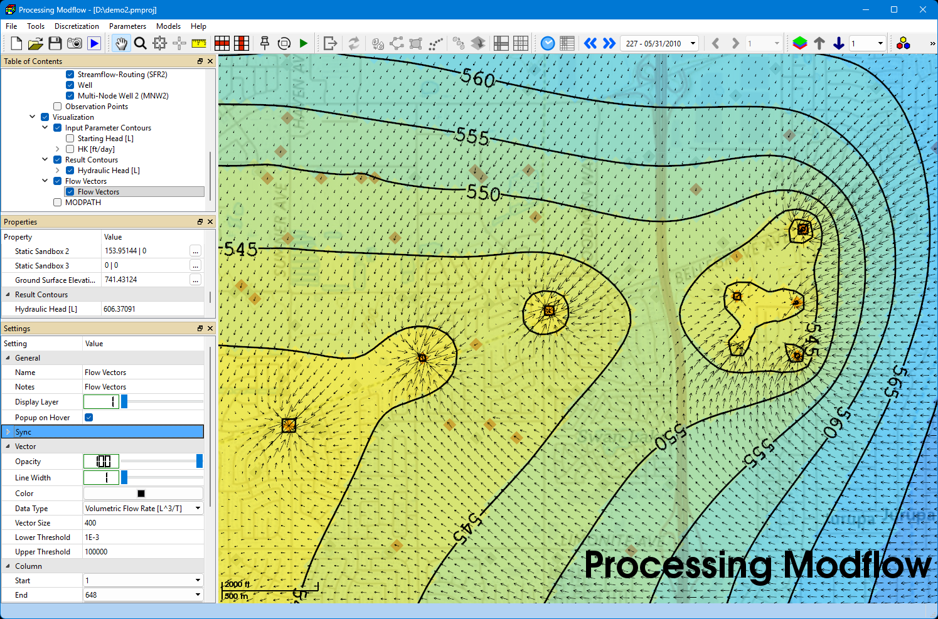Click the blue clock time icon
Screen dimensions: 938x619
coord(548,43)
